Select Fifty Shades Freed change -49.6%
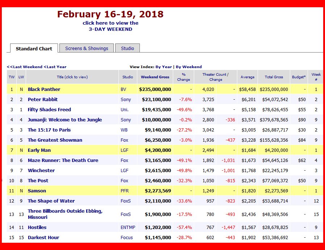The height and width of the screenshot is (250, 325). 184,110
